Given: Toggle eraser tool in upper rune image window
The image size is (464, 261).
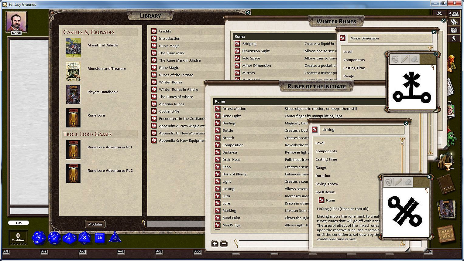Looking at the screenshot, I should [x=414, y=59].
